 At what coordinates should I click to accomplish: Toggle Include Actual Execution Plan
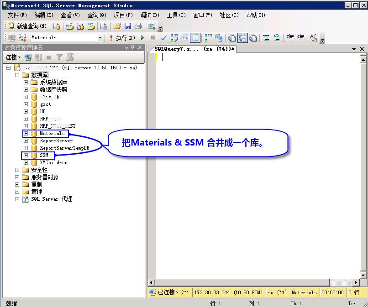click(x=208, y=38)
